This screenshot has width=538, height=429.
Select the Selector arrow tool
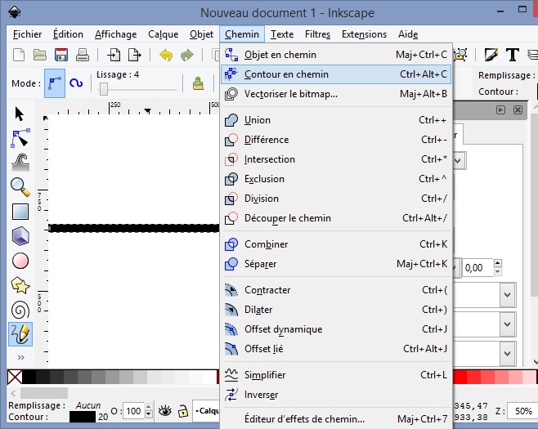20,114
